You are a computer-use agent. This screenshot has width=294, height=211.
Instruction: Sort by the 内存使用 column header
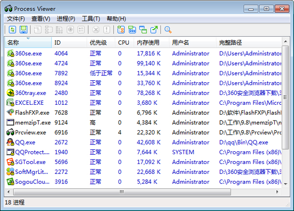coord(151,43)
